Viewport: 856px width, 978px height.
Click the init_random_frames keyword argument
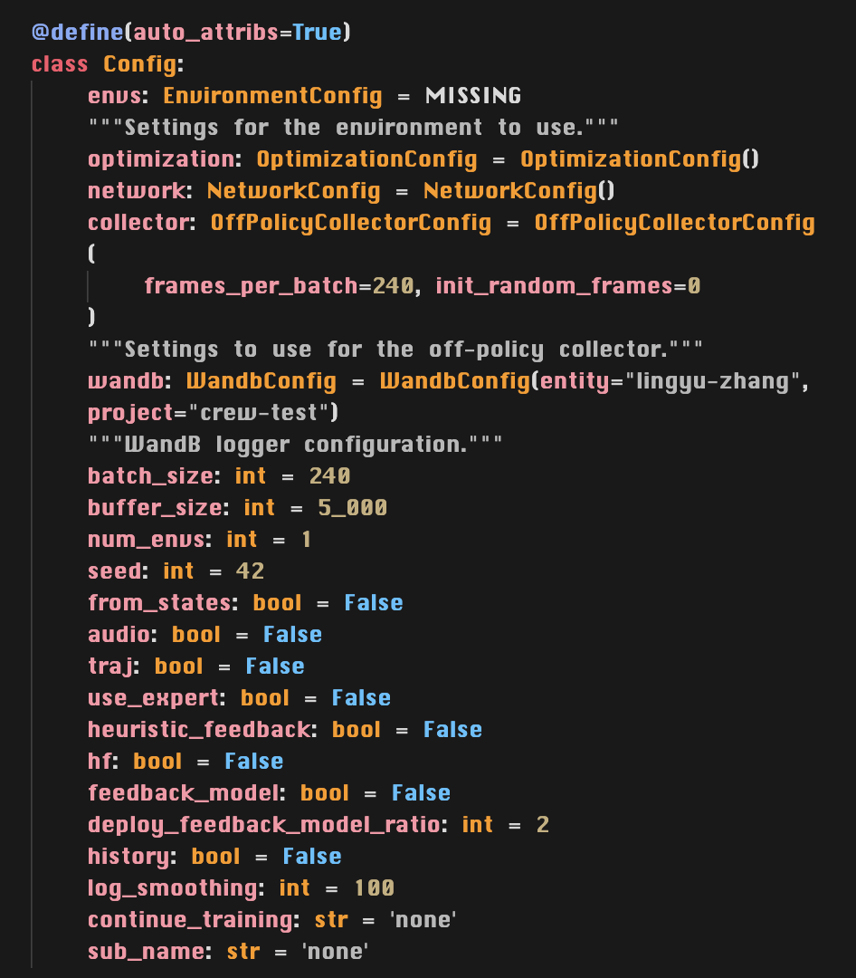(555, 285)
